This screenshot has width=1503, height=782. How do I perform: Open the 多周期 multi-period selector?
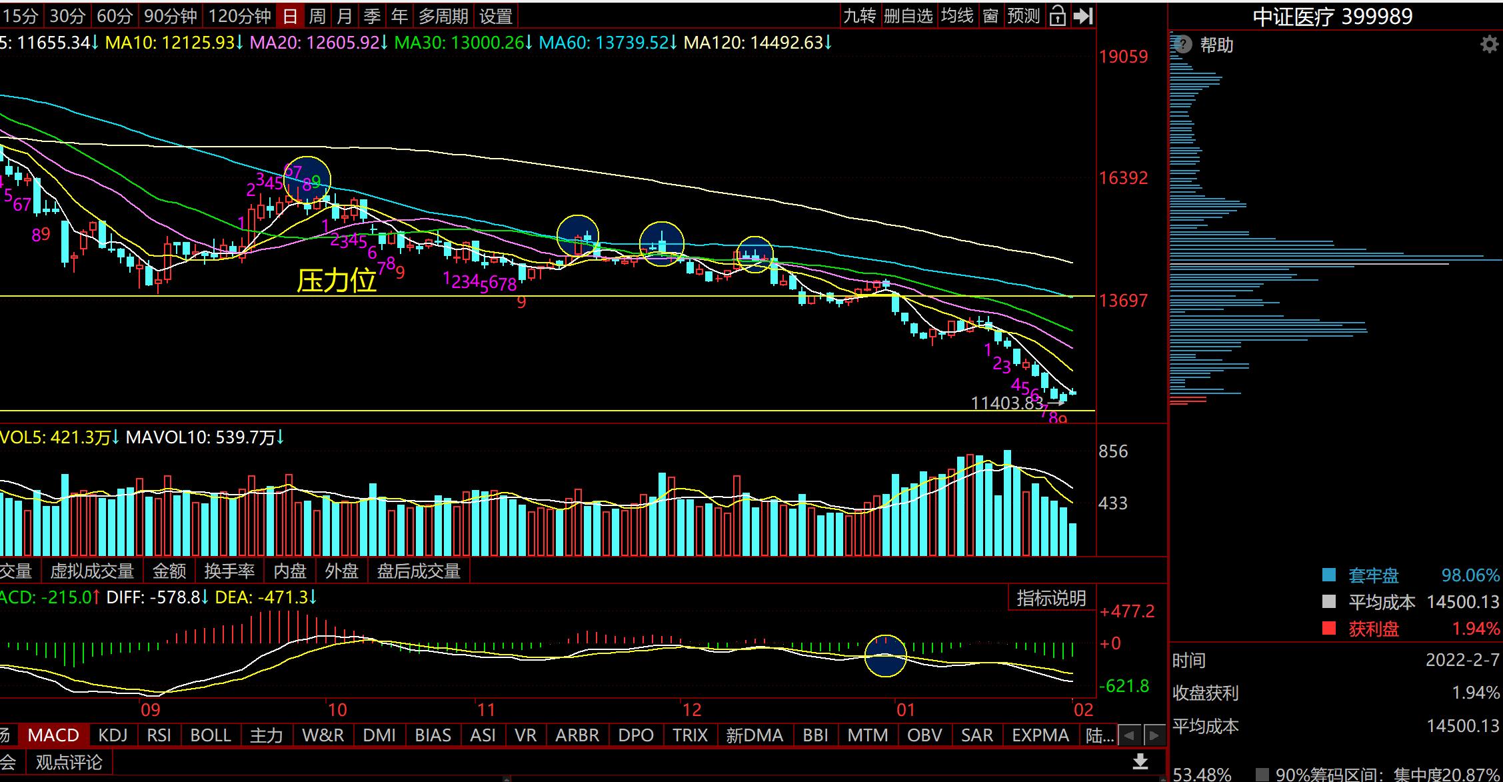coord(443,15)
